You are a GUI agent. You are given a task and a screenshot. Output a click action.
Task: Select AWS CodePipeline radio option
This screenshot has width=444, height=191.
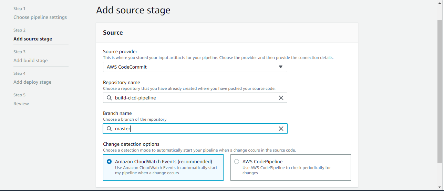(x=237, y=162)
